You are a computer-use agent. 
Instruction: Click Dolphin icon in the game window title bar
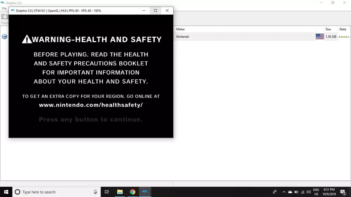point(13,11)
